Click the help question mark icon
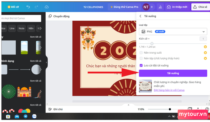The width and height of the screenshot is (210, 122). pyautogui.click(x=207, y=109)
